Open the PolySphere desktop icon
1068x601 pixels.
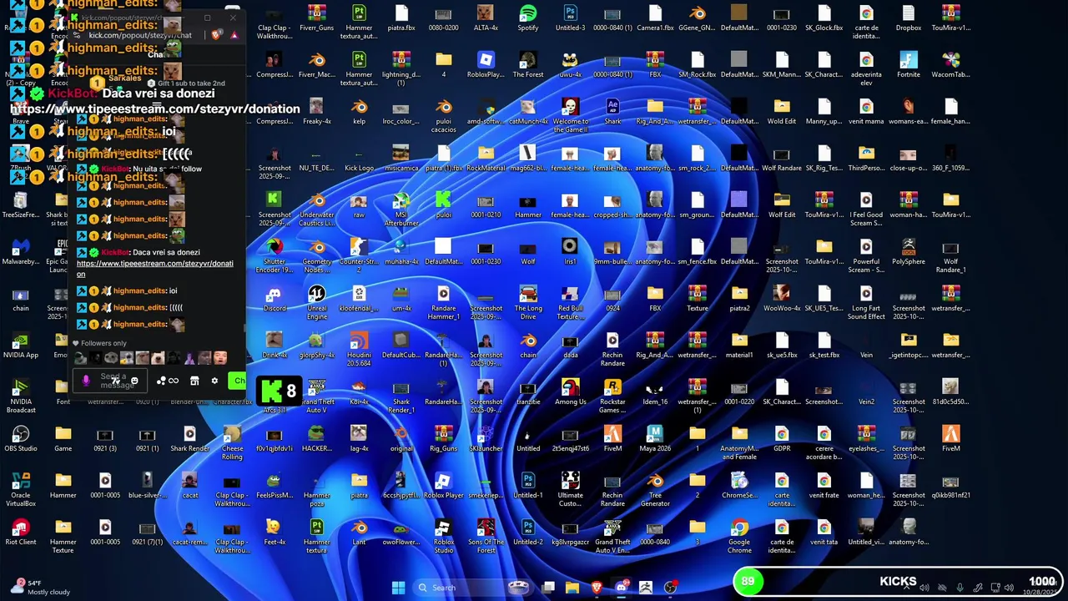point(909,252)
